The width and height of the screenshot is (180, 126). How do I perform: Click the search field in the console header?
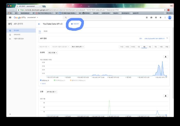[92, 17]
